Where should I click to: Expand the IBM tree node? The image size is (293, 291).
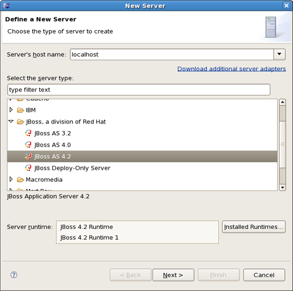(x=11, y=110)
